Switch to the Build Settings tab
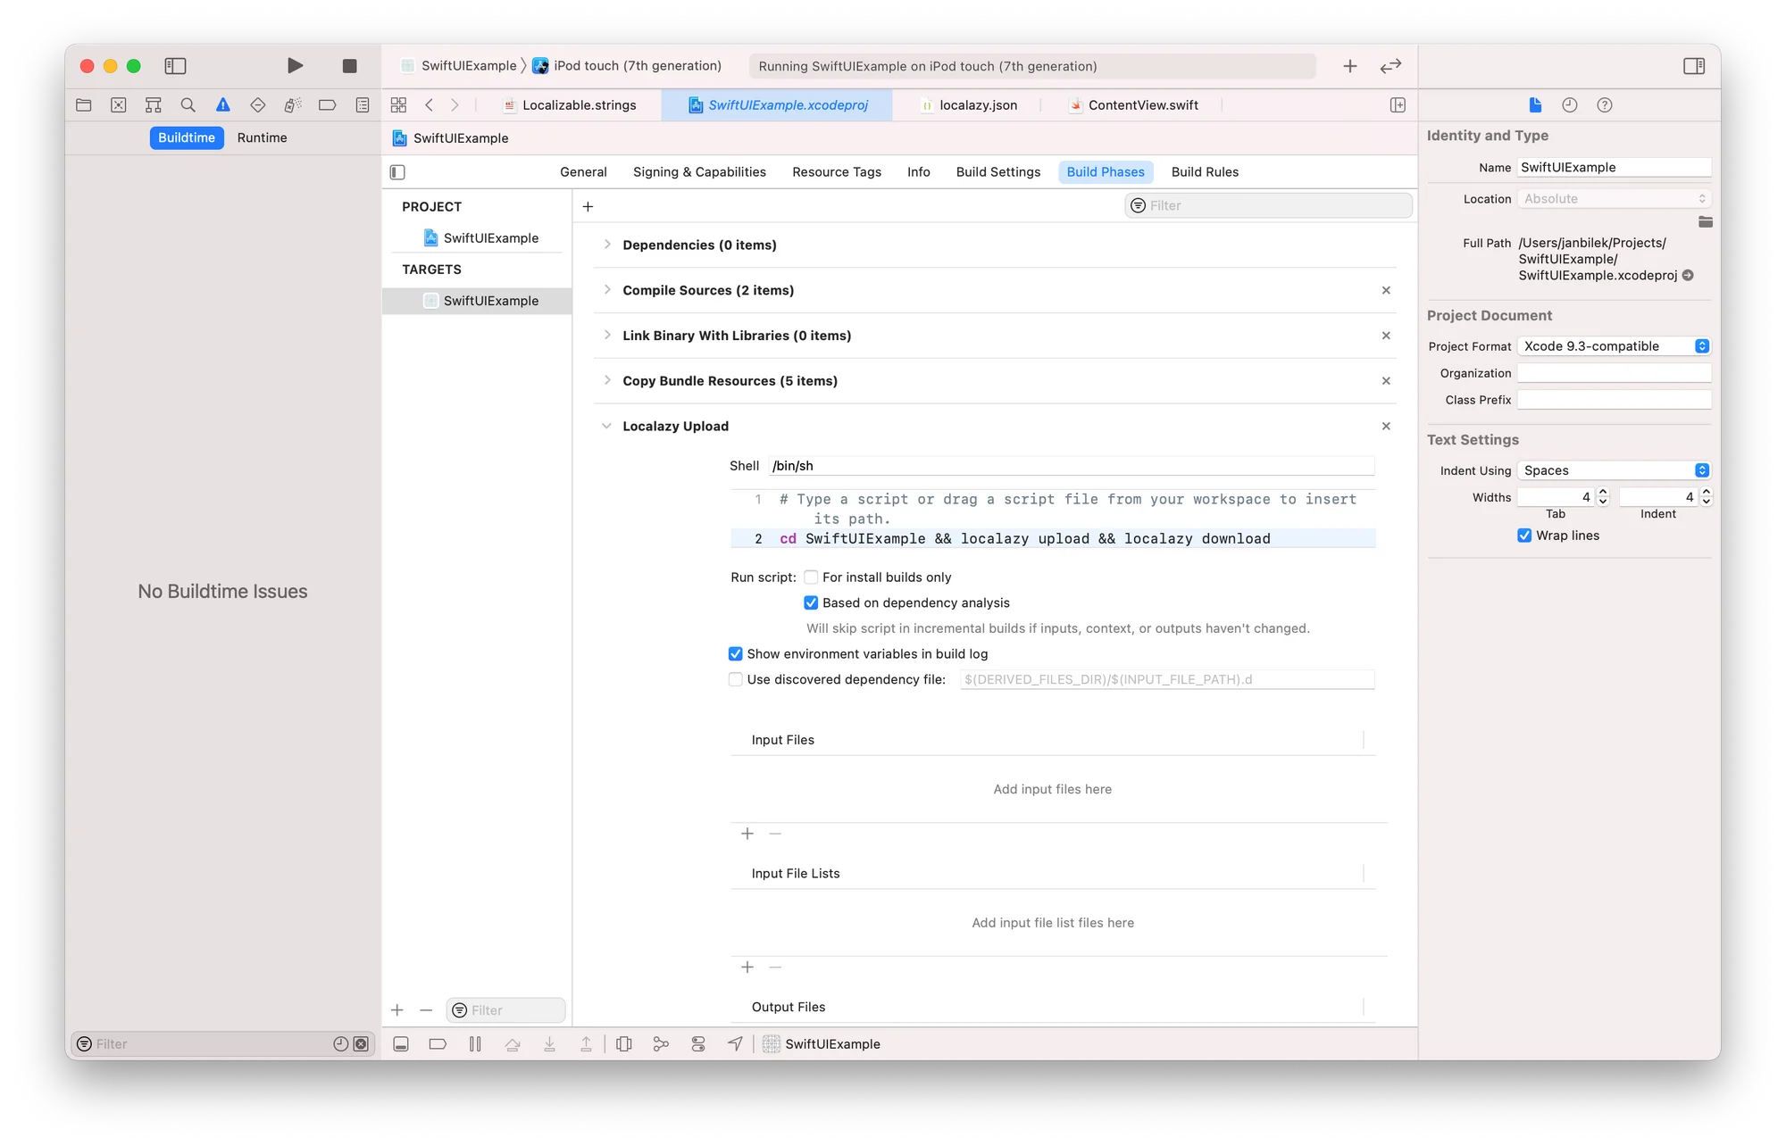This screenshot has width=1786, height=1146. click(997, 171)
